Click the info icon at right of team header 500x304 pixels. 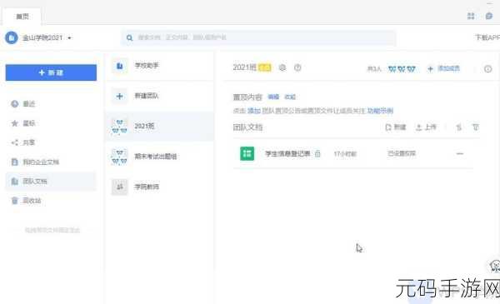[487, 69]
